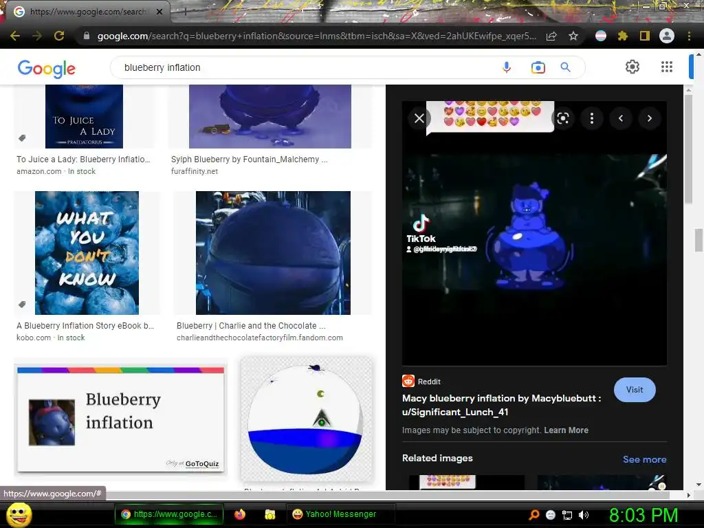The height and width of the screenshot is (528, 704).
Task: Click the 8:03 PM clock
Action: tap(643, 515)
